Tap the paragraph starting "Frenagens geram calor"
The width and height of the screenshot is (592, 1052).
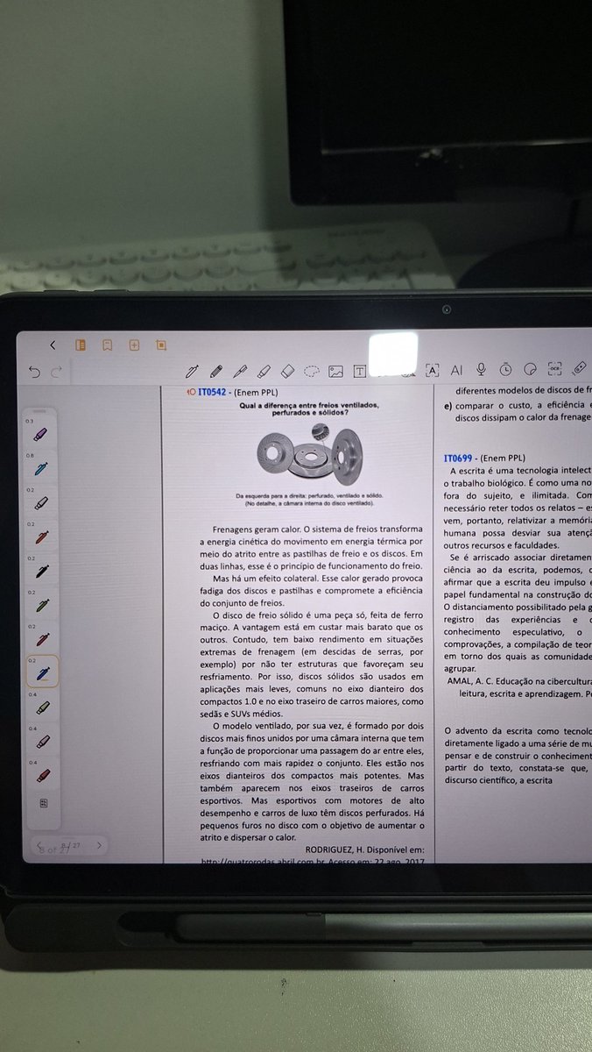click(x=313, y=549)
